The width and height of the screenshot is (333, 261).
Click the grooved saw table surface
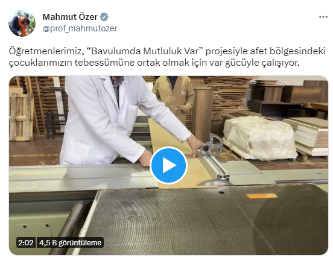(x=191, y=221)
